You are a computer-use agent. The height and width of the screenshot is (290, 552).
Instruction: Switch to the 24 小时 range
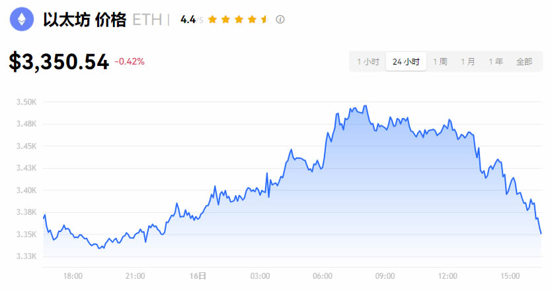click(x=406, y=62)
